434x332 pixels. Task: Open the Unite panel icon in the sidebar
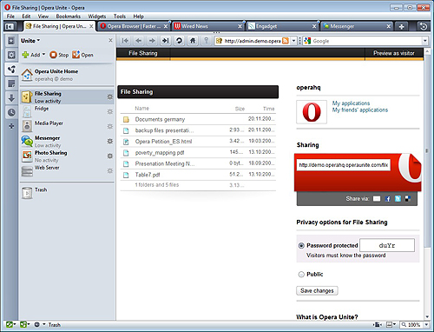coord(11,70)
